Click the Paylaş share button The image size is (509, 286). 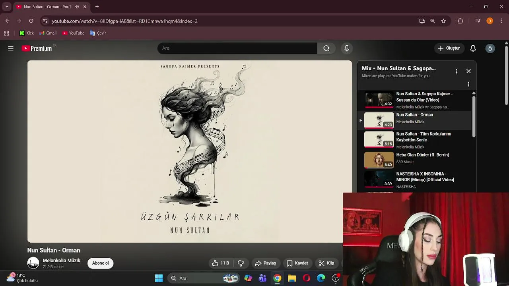tap(265, 263)
